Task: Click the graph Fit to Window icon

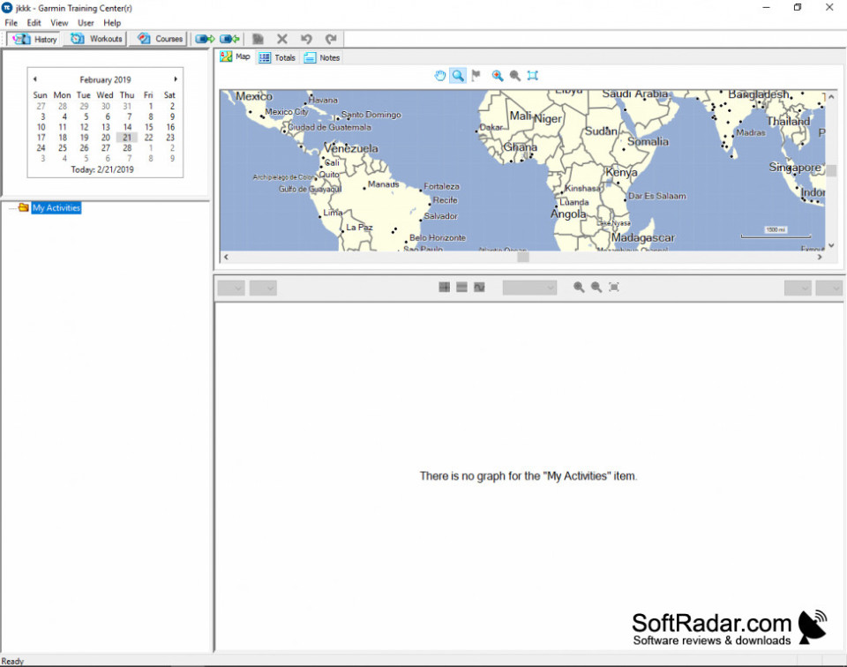Action: coord(614,288)
